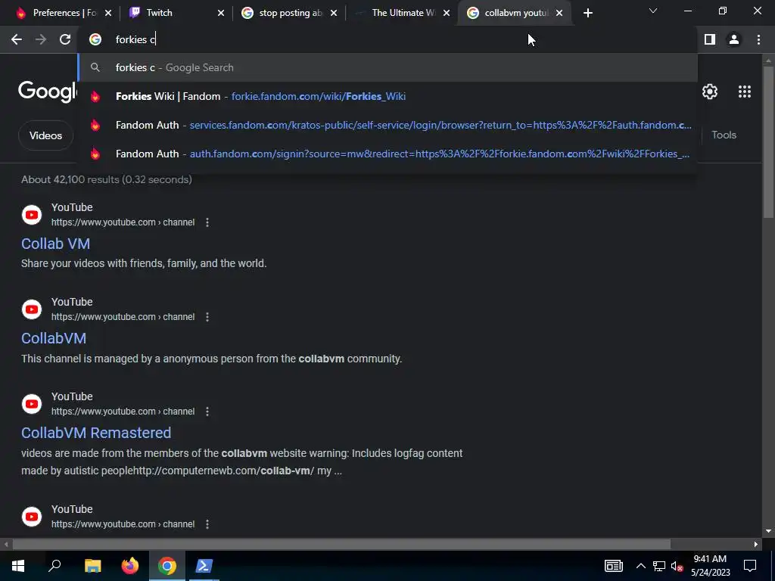The image size is (775, 581).
Task: Open the tab search chevron
Action: tap(653, 11)
